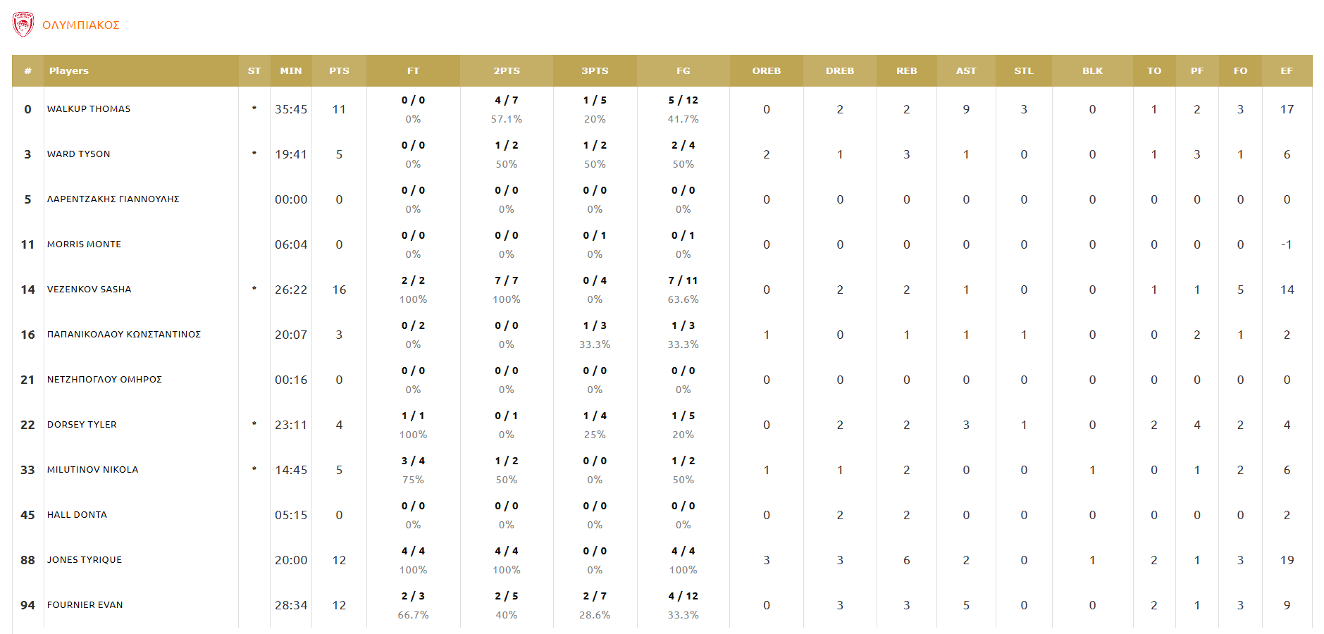Sort table by Players column header
Image resolution: width=1324 pixels, height=634 pixels.
click(69, 71)
